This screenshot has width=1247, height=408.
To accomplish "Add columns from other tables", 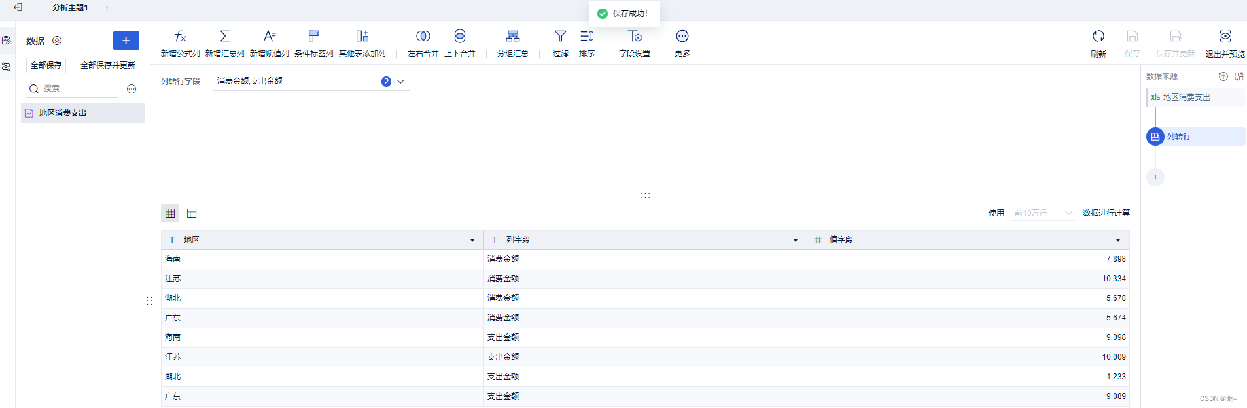I will click(x=362, y=43).
